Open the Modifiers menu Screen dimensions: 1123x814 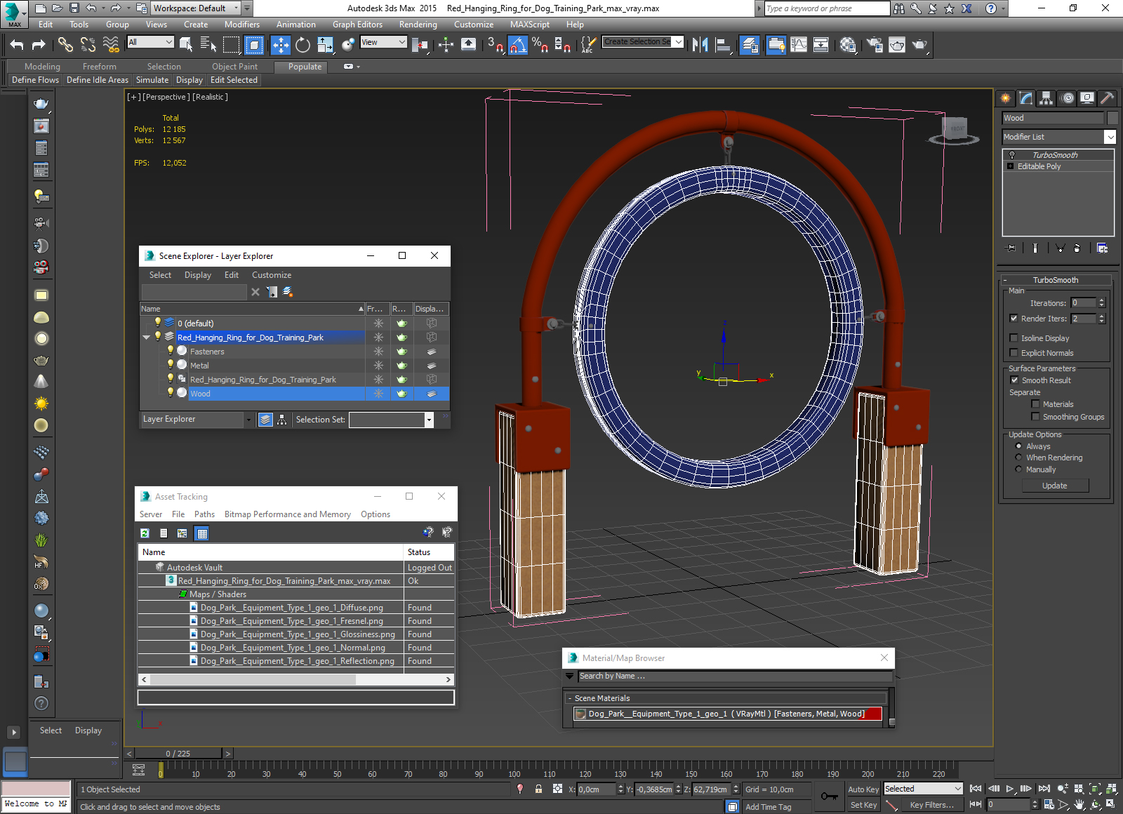(242, 24)
